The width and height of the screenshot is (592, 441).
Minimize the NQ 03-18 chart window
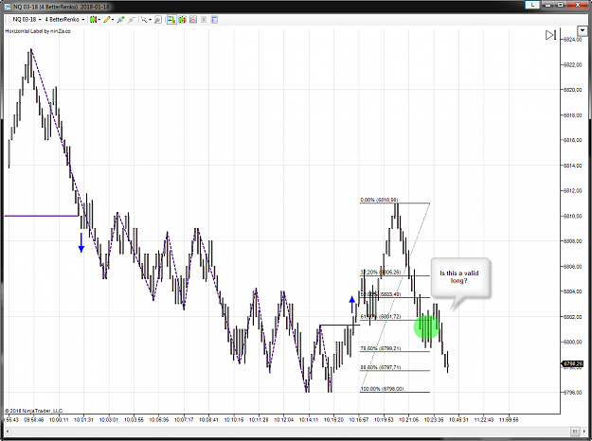pyautogui.click(x=547, y=5)
